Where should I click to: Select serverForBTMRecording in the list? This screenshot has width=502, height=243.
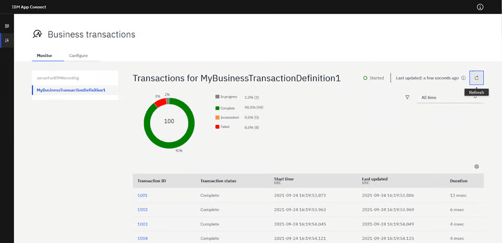58,78
